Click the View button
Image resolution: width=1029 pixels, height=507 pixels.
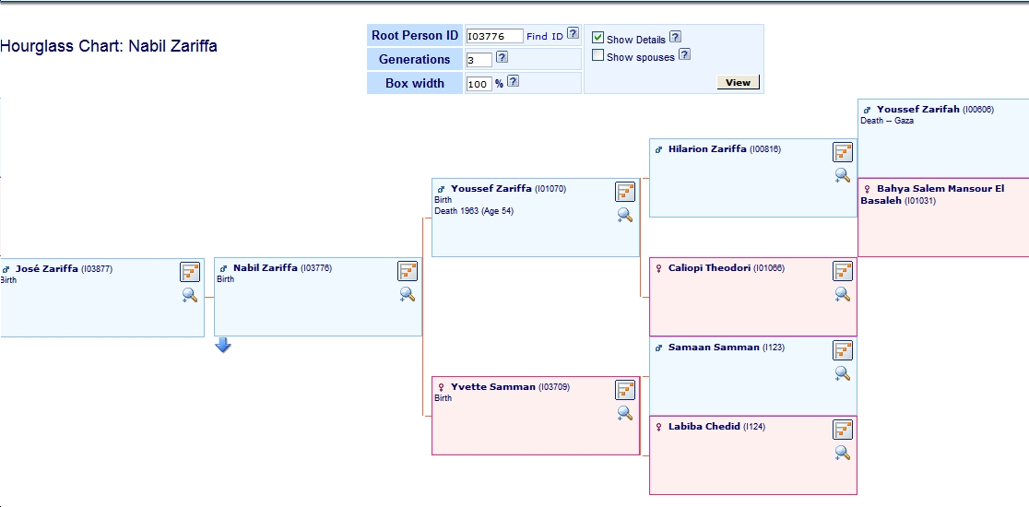(x=738, y=82)
